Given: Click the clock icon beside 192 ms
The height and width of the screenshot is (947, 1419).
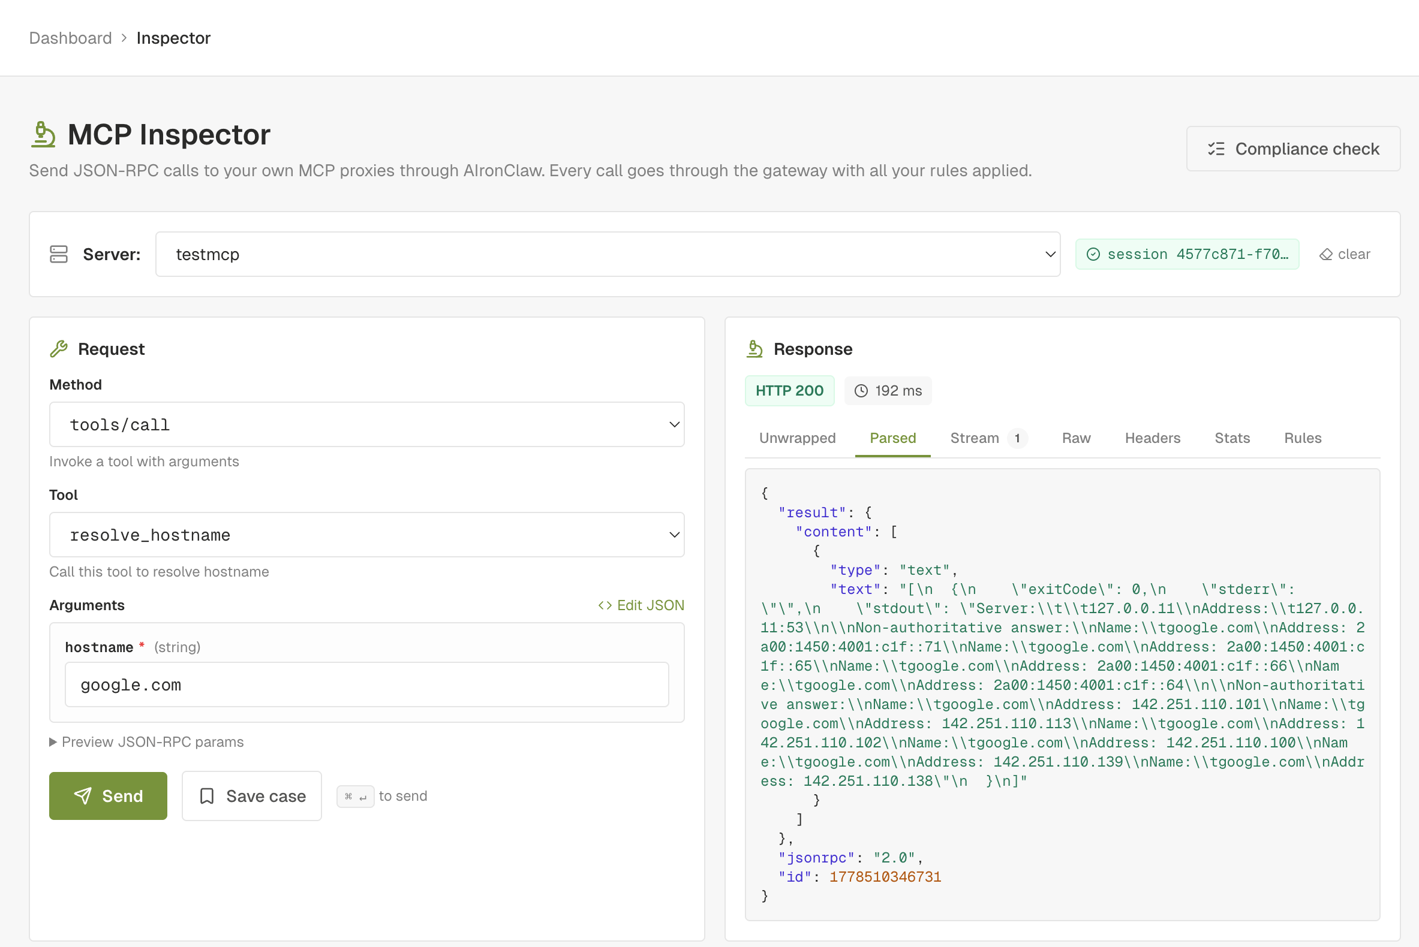Looking at the screenshot, I should click(861, 391).
